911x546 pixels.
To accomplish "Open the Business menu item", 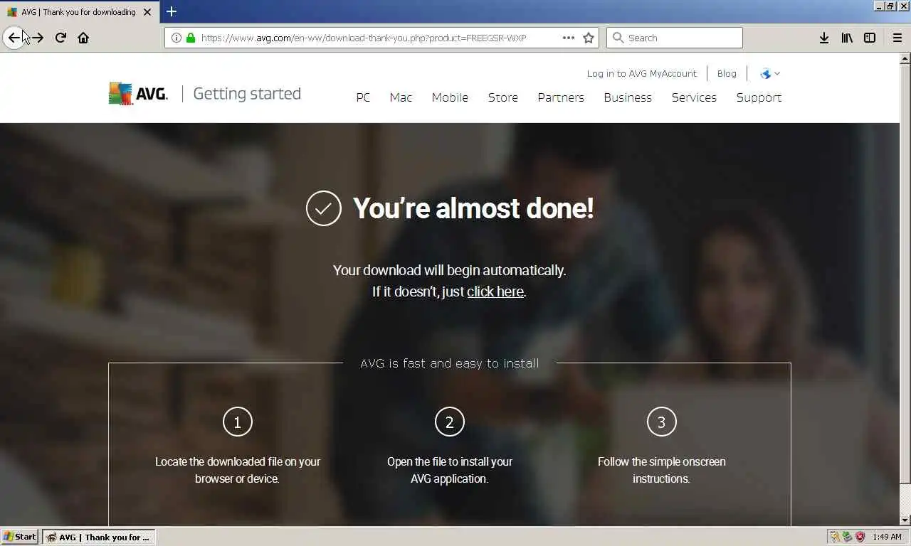I will (x=628, y=97).
